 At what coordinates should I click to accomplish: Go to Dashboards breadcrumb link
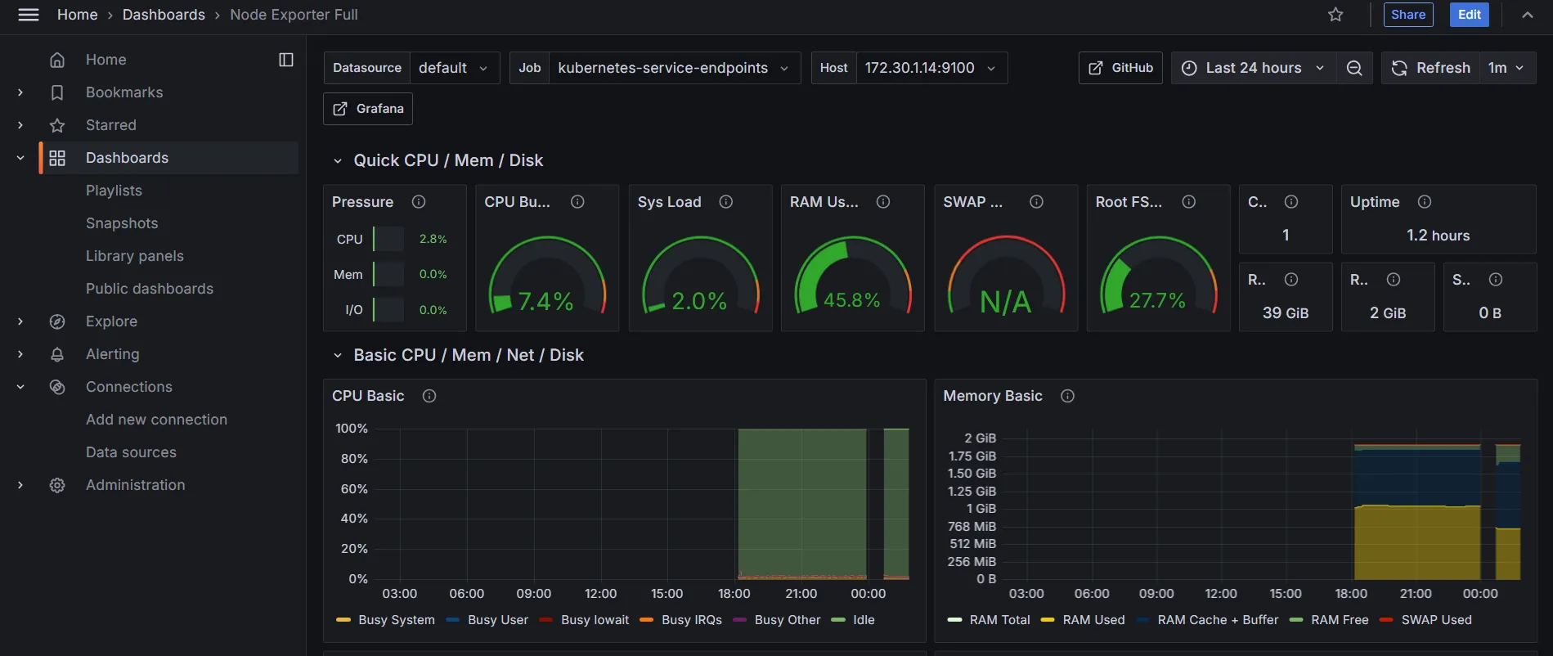[x=164, y=15]
